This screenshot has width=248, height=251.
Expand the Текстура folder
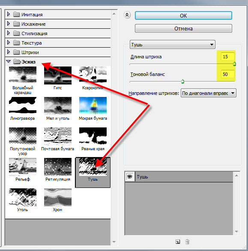coord(9,42)
